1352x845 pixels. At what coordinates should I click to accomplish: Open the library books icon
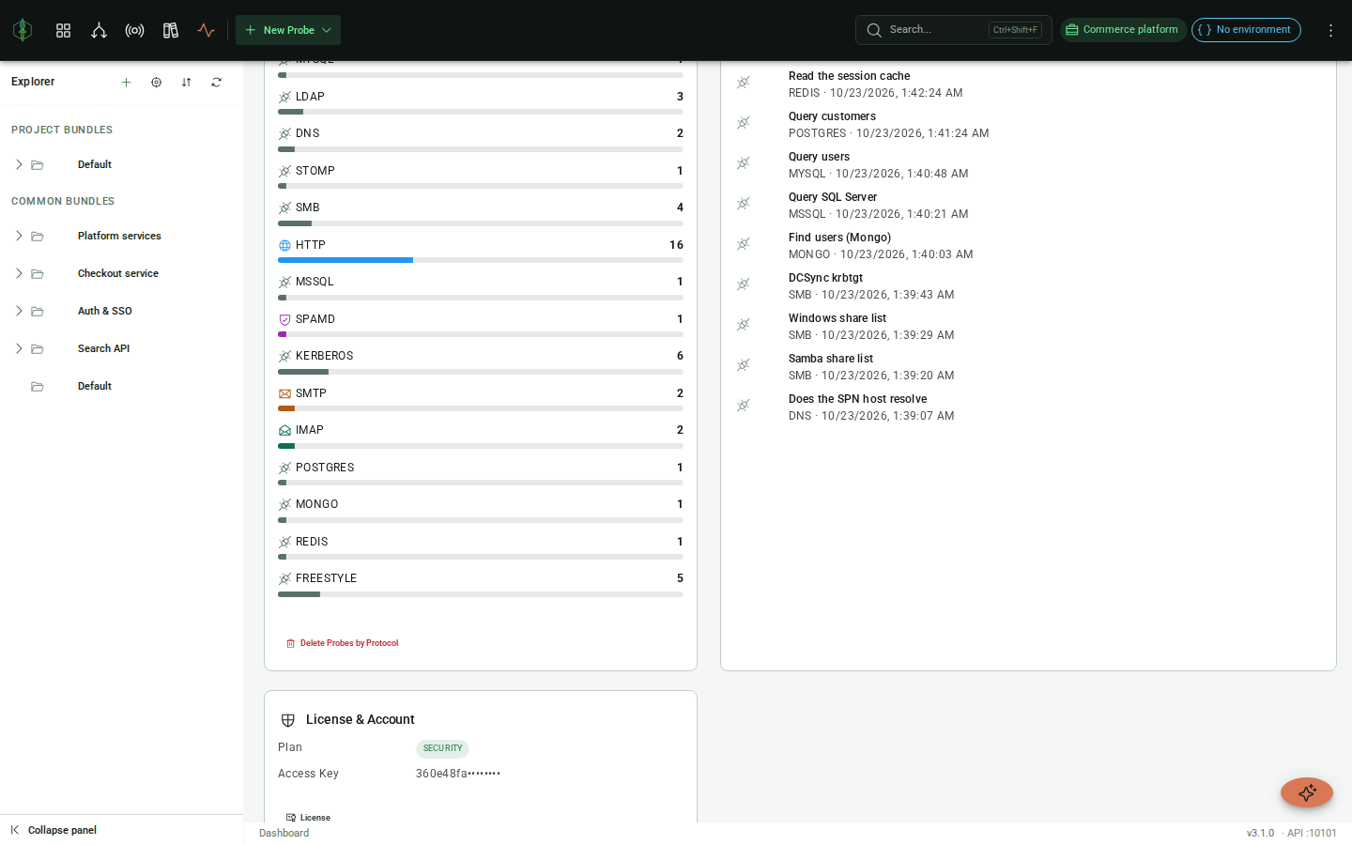click(170, 30)
